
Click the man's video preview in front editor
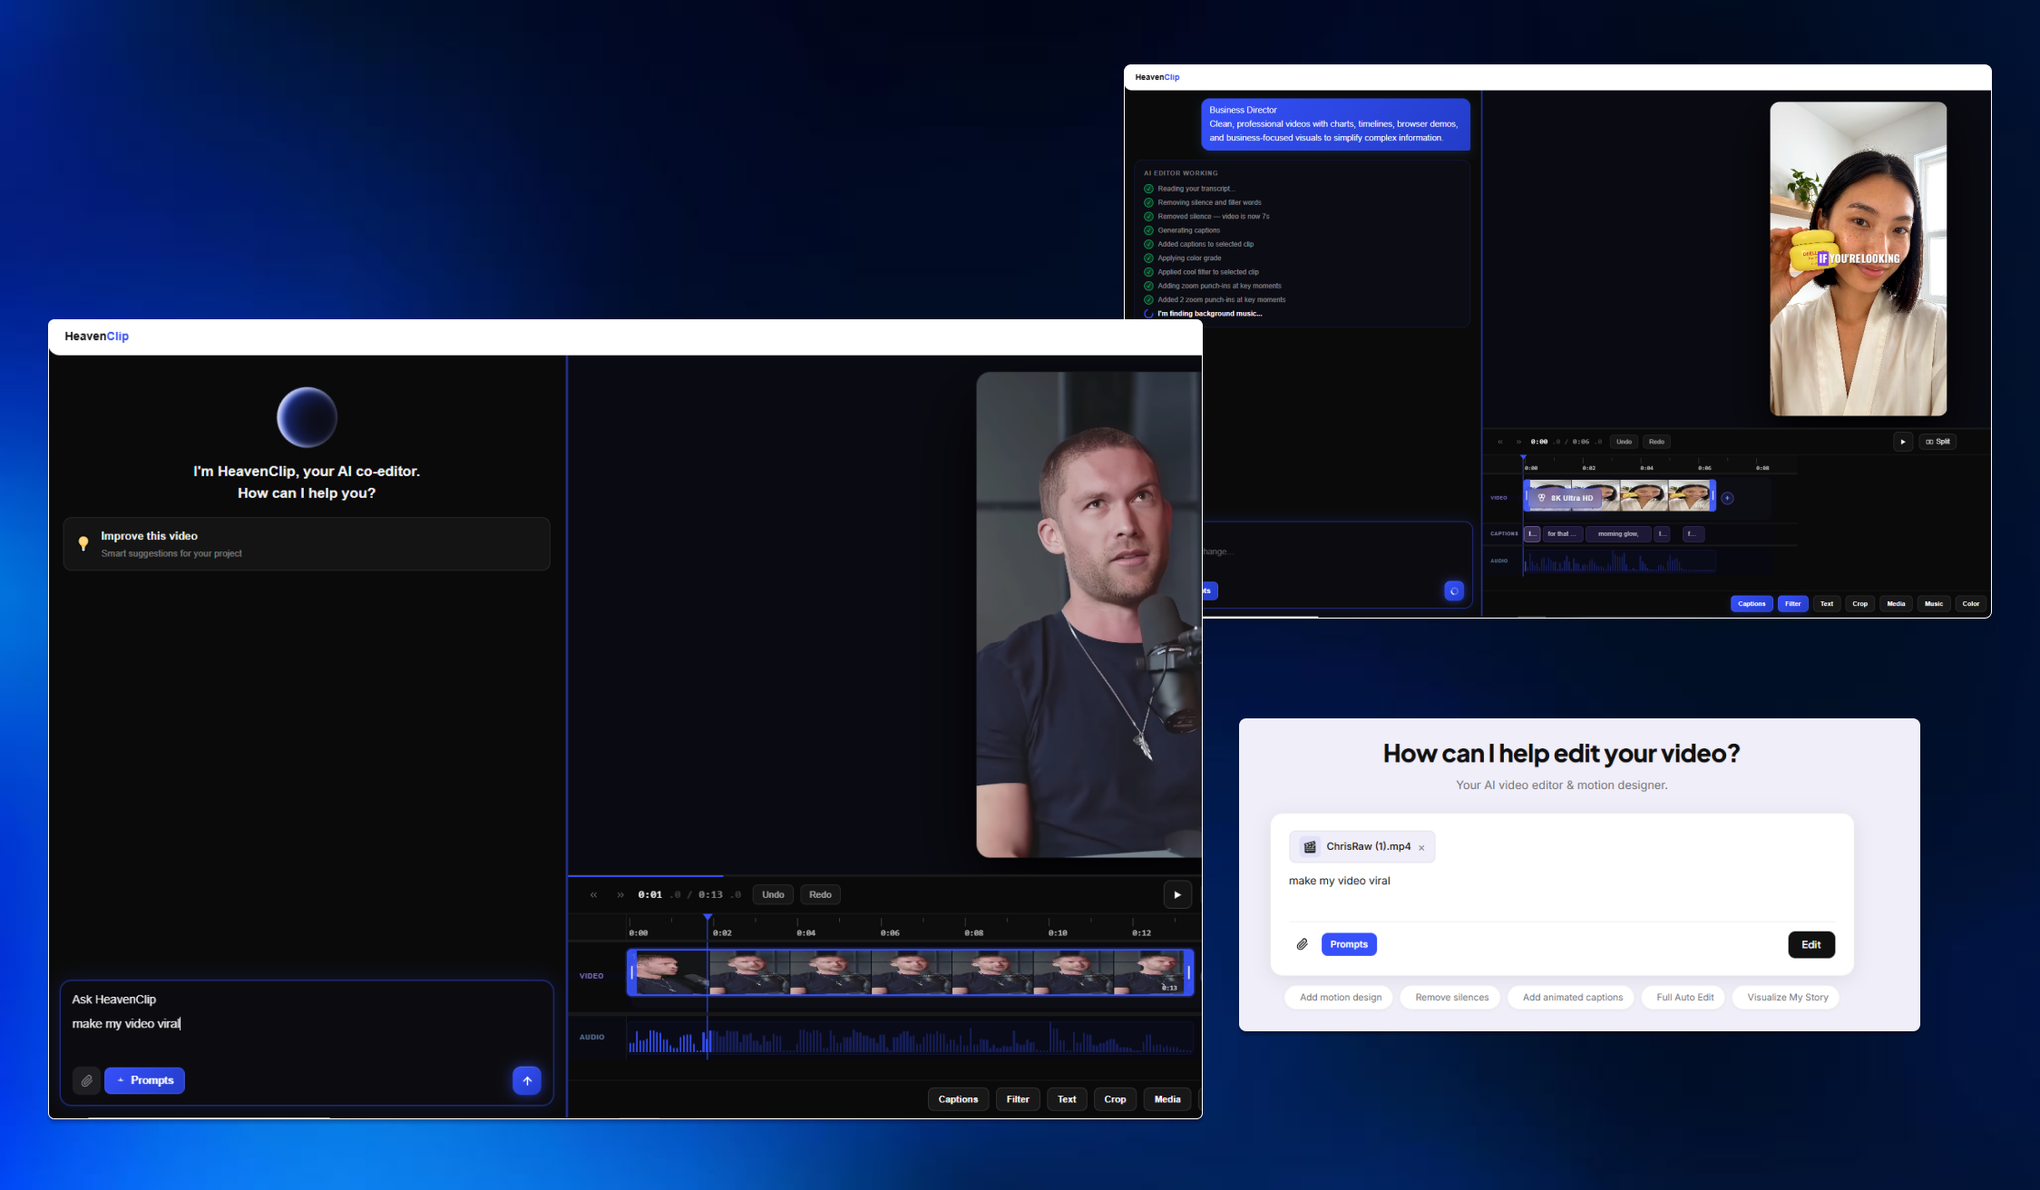(x=1088, y=614)
